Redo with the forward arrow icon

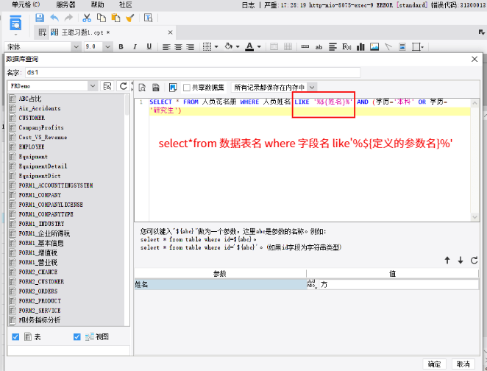pos(68,18)
